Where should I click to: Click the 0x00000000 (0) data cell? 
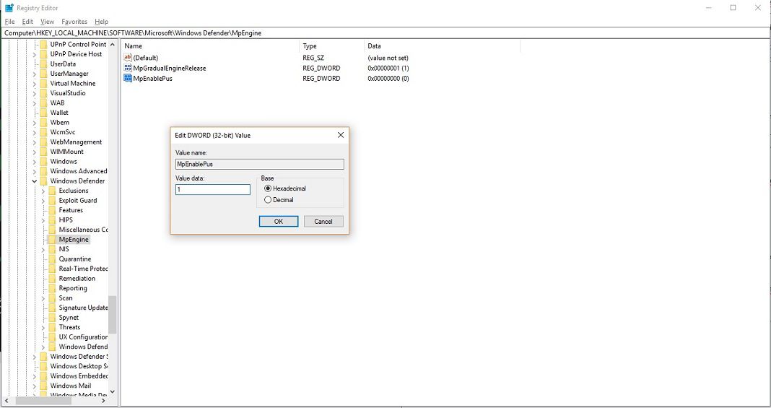[388, 78]
